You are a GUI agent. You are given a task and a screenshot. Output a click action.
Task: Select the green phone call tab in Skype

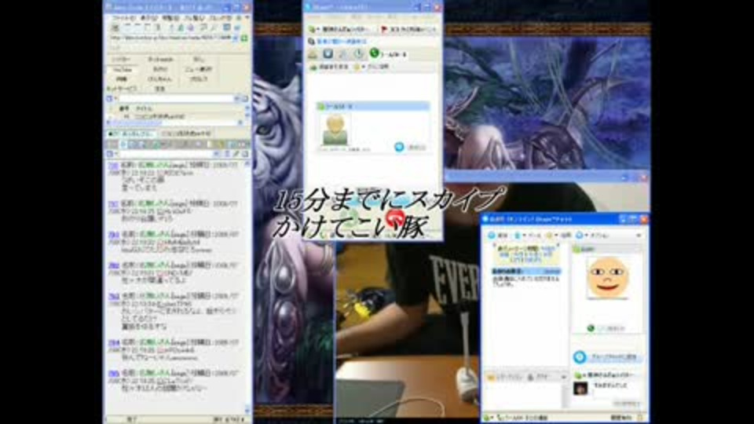[x=388, y=54]
